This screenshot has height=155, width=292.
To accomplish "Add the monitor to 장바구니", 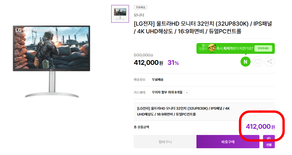I will click(165, 142).
